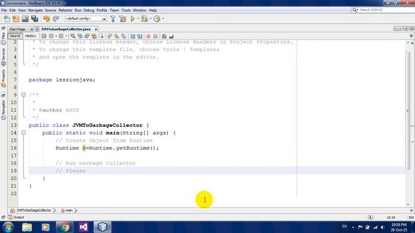Click the Find Previous Occurrence icon
The height and width of the screenshot is (233, 415).
click(x=80, y=36)
